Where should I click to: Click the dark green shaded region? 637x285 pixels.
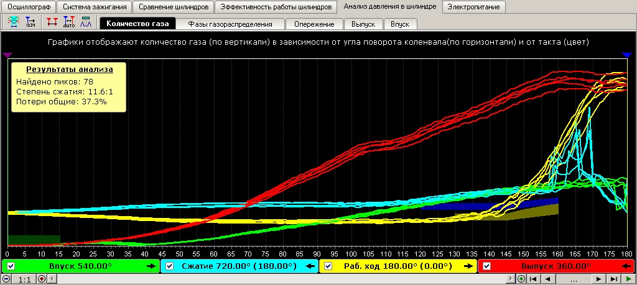point(34,240)
